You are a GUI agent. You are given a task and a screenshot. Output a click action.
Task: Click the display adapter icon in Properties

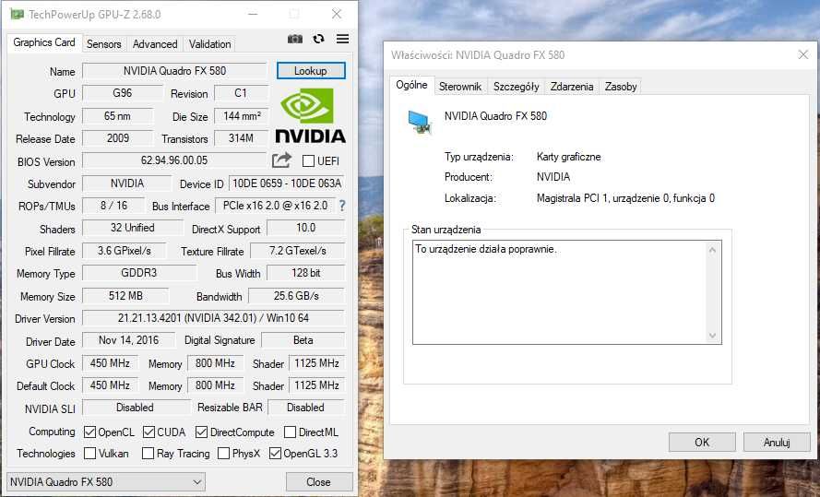pos(420,123)
